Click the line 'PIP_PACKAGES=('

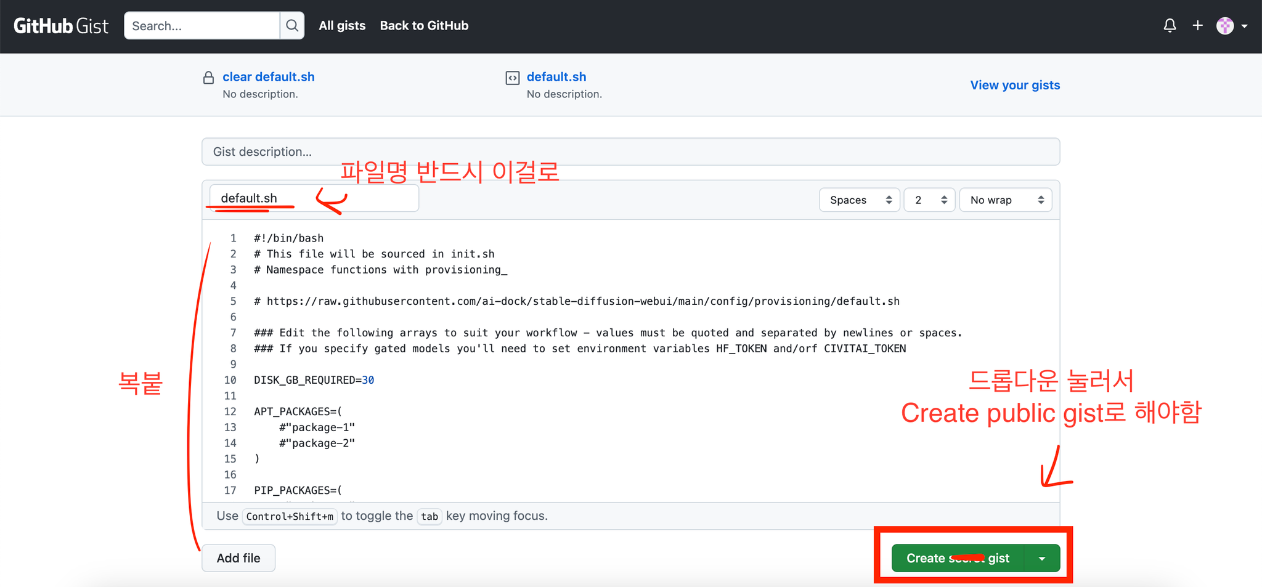[298, 490]
